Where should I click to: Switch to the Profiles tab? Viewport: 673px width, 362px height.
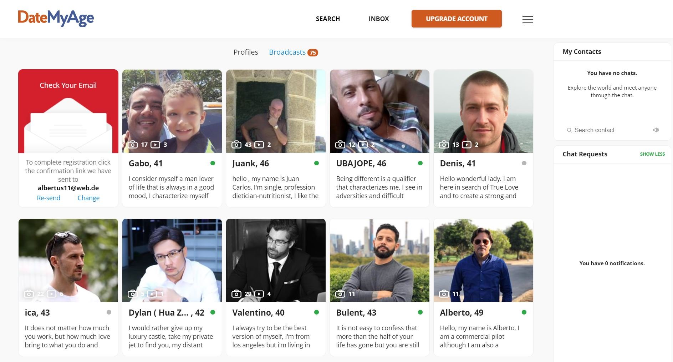(x=246, y=52)
